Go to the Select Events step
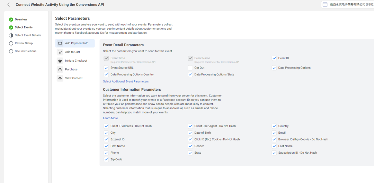 tap(24, 27)
